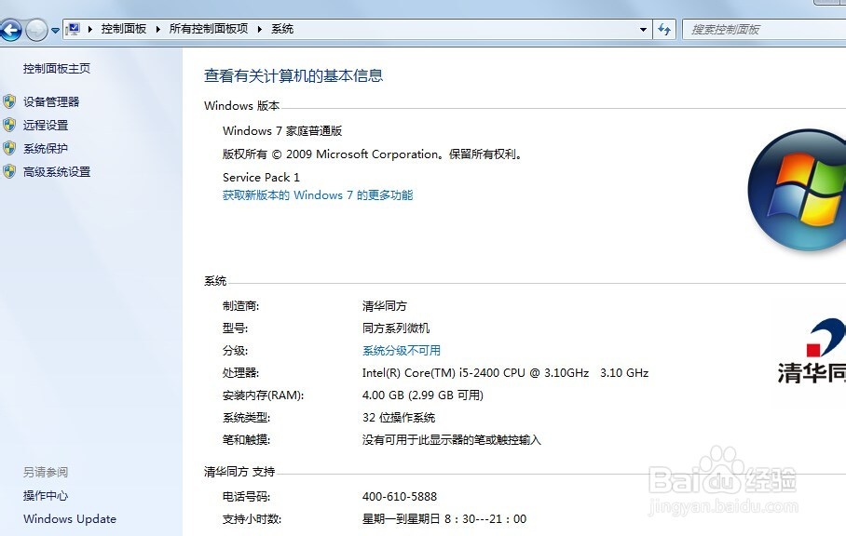This screenshot has height=536, width=846.
Task: 打开前进按钮旁的最近页面下拉菜单
Action: click(x=53, y=29)
